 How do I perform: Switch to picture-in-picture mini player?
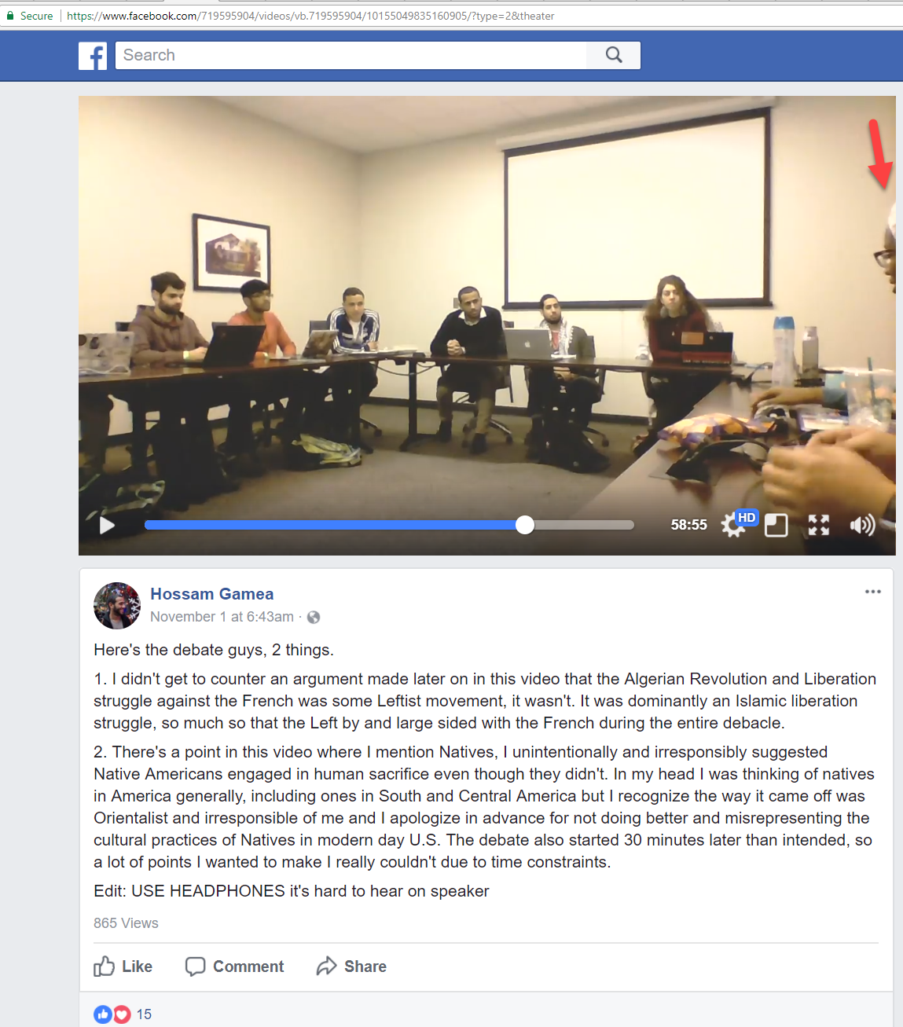pos(776,525)
